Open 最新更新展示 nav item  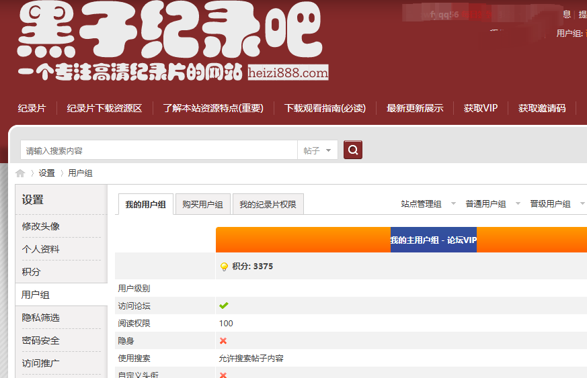pyautogui.click(x=415, y=108)
